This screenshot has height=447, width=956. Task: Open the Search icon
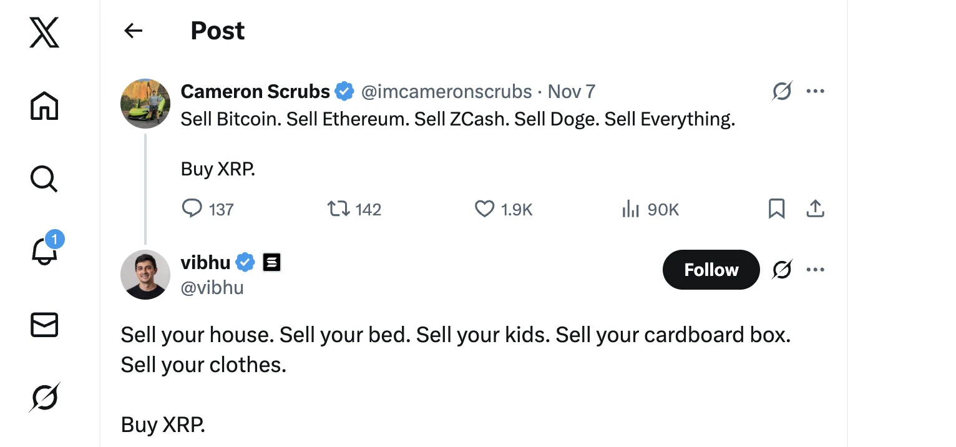click(44, 179)
